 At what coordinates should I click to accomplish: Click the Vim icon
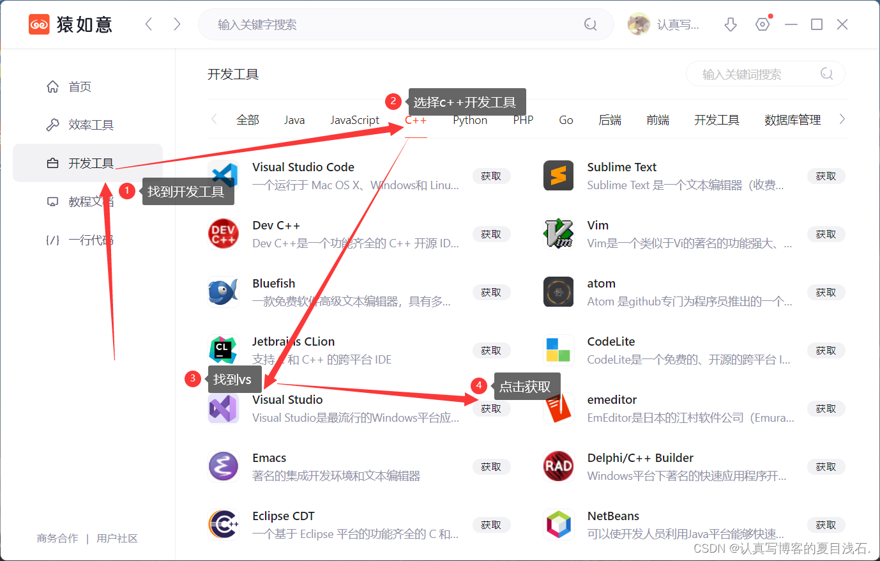coord(559,234)
